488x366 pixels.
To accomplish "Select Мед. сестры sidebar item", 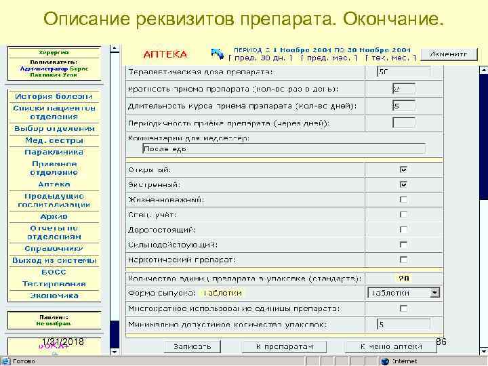I will point(54,140).
